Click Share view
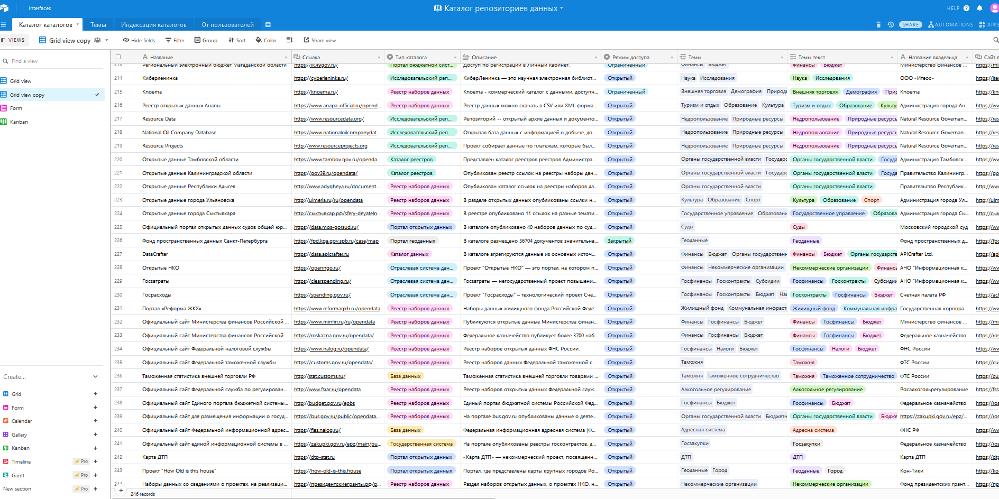This screenshot has height=499, width=999. (x=320, y=40)
